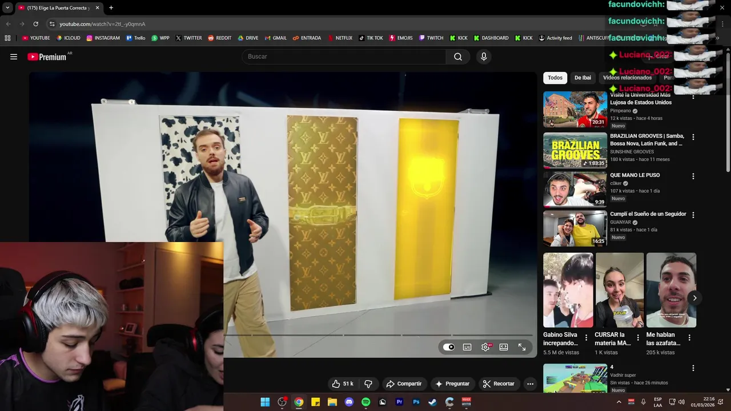Close the Elige La Puerta Correcta tab
Image resolution: width=731 pixels, height=411 pixels.
tap(97, 8)
